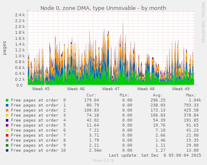The height and width of the screenshot is (165, 207).
Task: Click 'Free pages at order 2' label
Action: tap(38, 110)
